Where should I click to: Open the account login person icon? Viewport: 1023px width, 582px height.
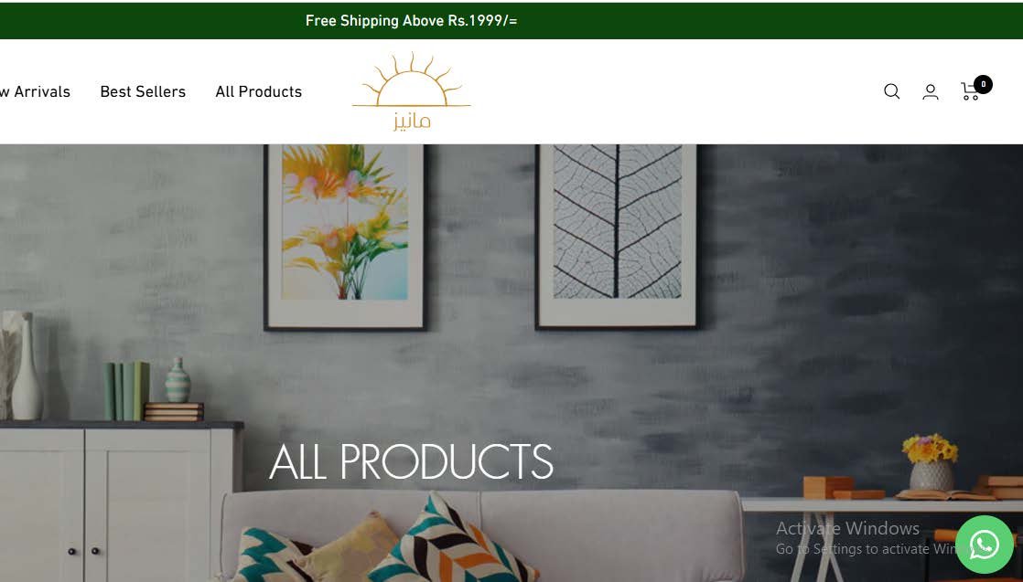[x=931, y=92]
